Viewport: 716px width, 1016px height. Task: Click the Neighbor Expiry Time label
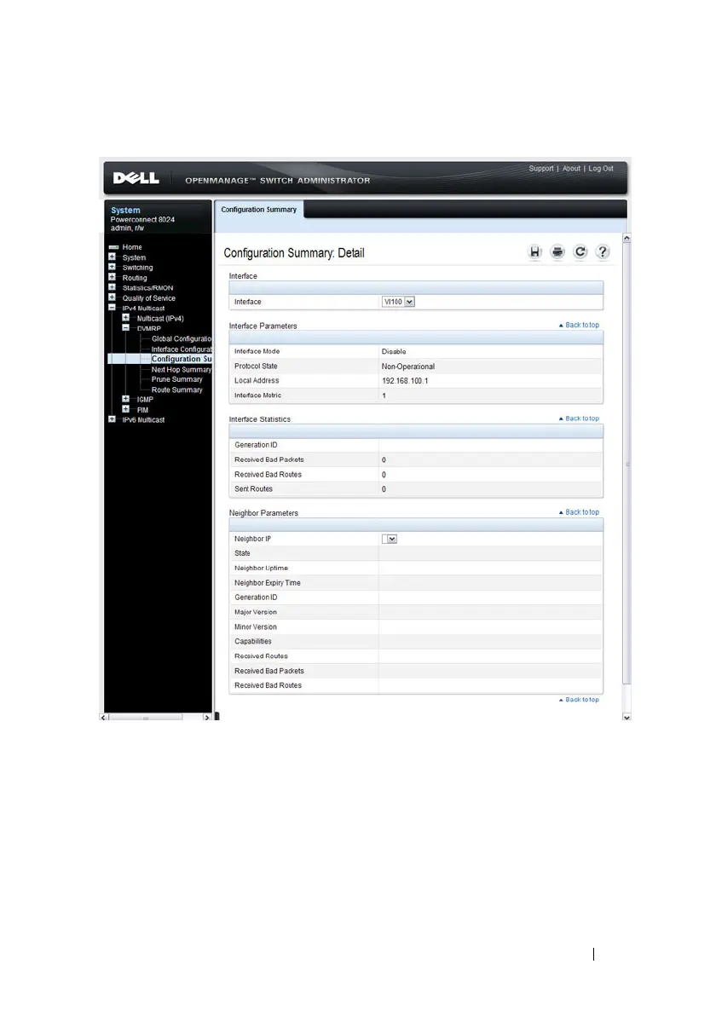268,583
